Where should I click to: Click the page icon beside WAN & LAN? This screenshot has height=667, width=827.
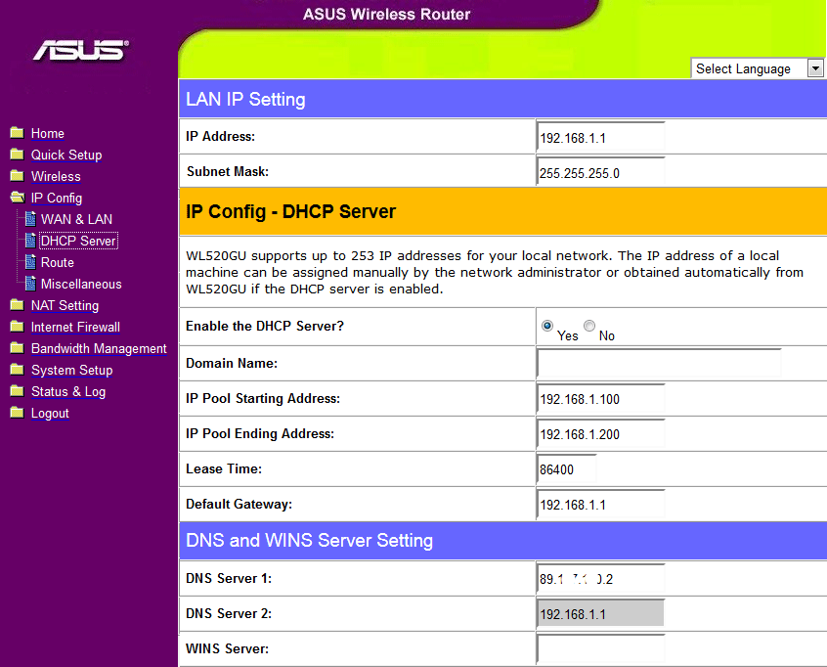[30, 218]
